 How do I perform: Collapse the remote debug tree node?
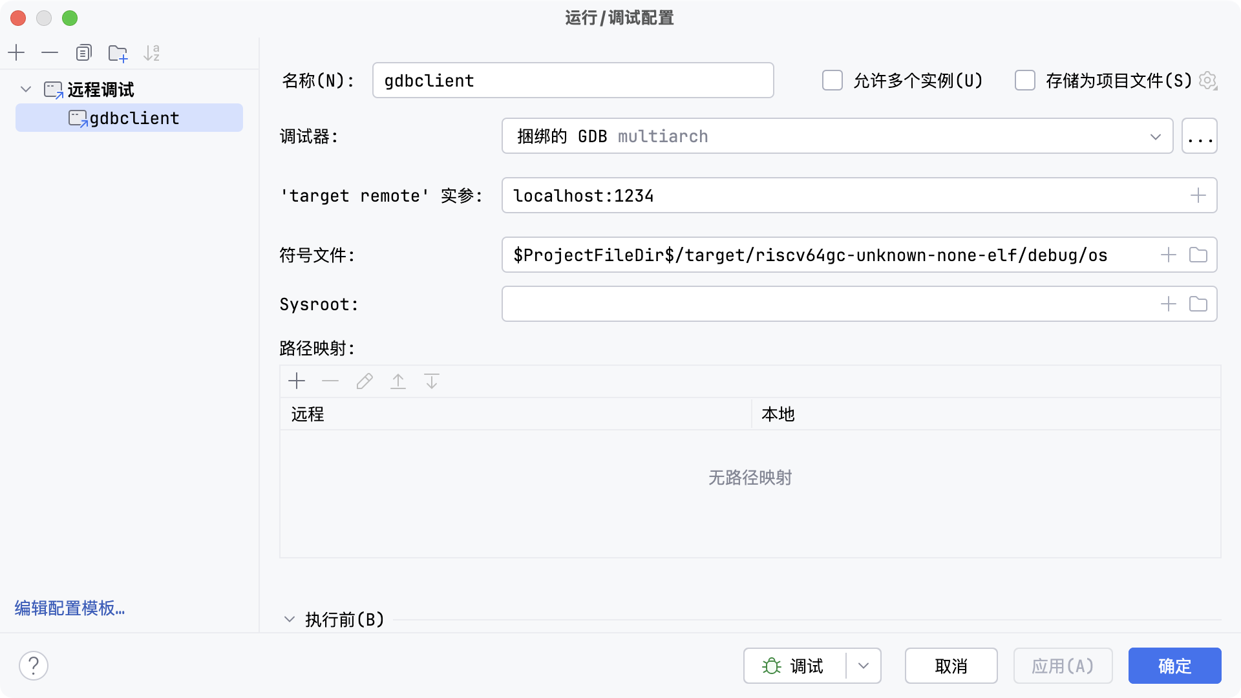coord(26,89)
